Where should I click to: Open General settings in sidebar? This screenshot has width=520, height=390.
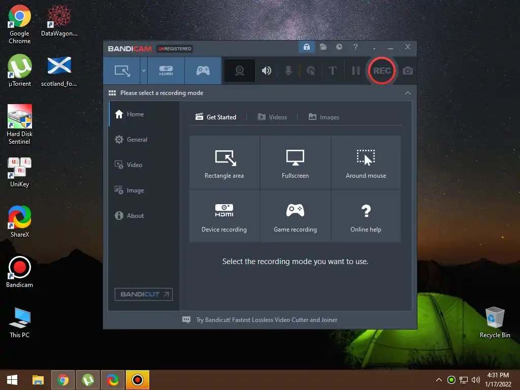click(144, 140)
